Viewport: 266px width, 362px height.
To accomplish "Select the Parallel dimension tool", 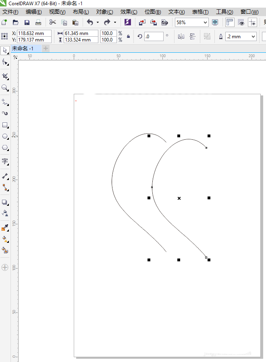I will [5, 176].
